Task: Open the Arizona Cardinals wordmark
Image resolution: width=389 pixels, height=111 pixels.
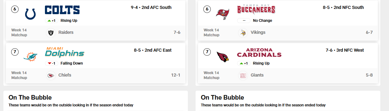Action: pos(259,53)
